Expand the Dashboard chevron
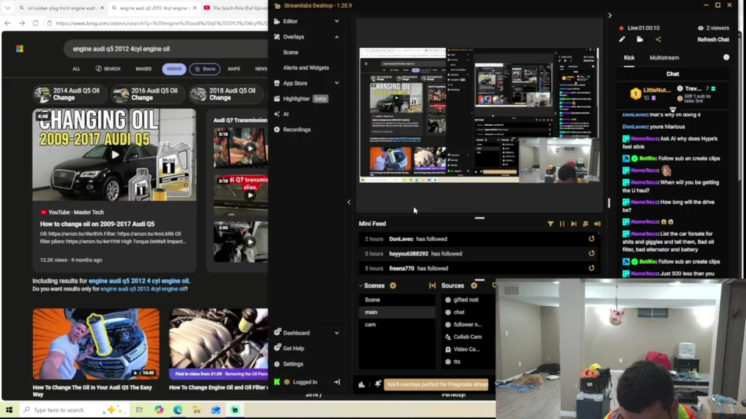 click(336, 333)
